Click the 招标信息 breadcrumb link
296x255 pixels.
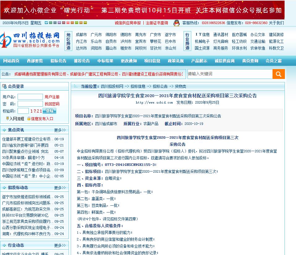tap(138, 86)
